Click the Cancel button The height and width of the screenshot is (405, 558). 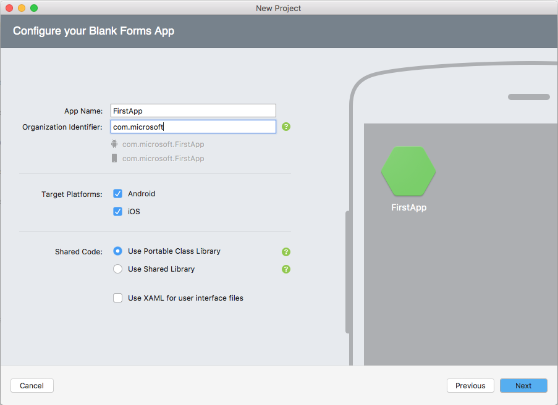[32, 385]
